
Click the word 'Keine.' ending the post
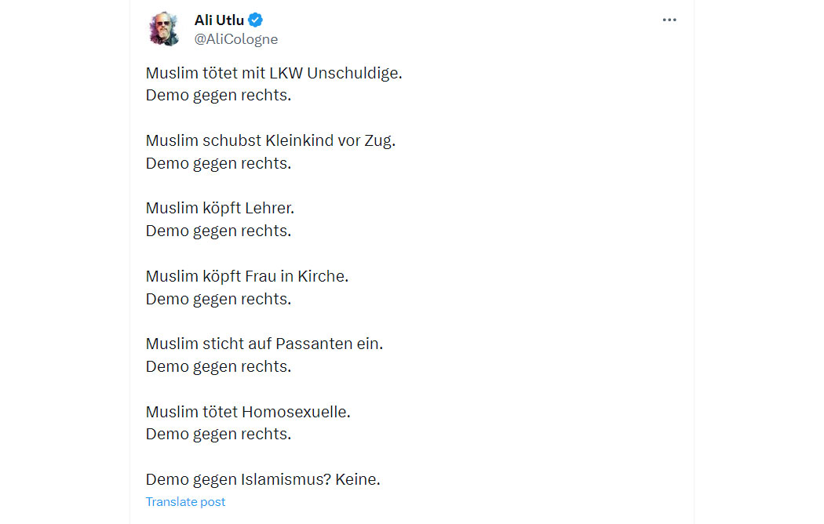click(x=357, y=479)
